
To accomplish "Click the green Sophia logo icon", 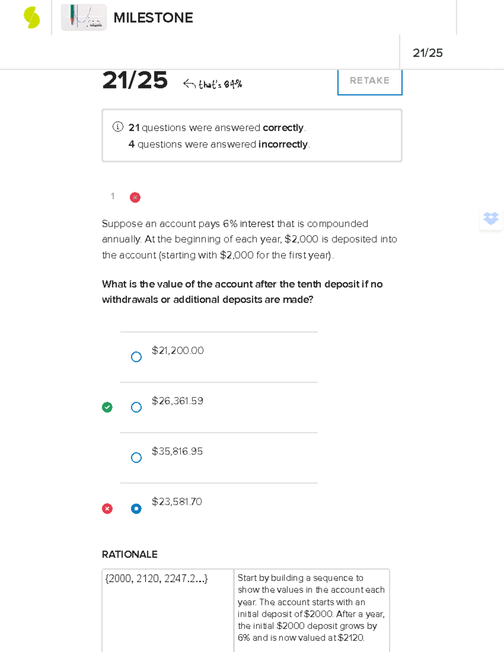I will pos(31,18).
